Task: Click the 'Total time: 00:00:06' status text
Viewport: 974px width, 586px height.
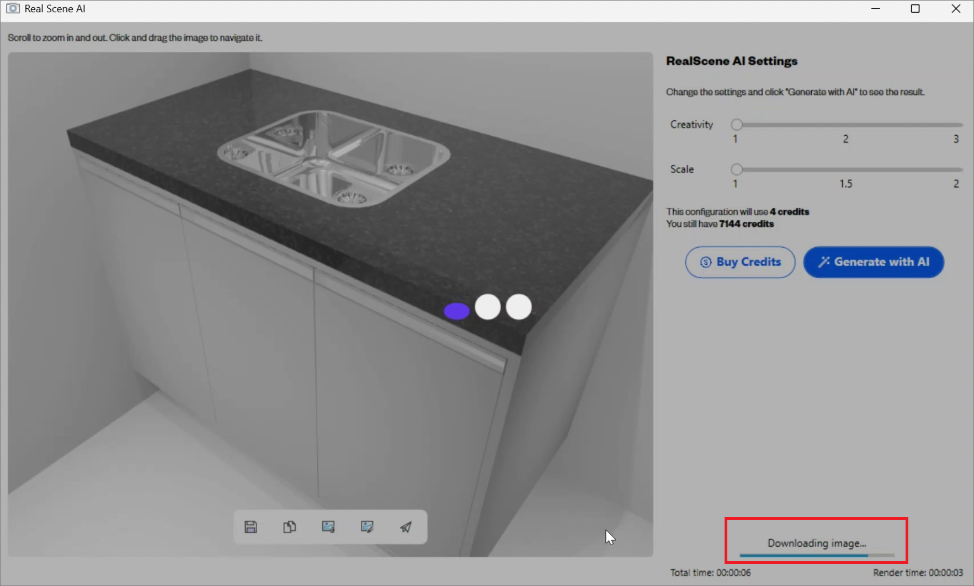Action: [711, 573]
